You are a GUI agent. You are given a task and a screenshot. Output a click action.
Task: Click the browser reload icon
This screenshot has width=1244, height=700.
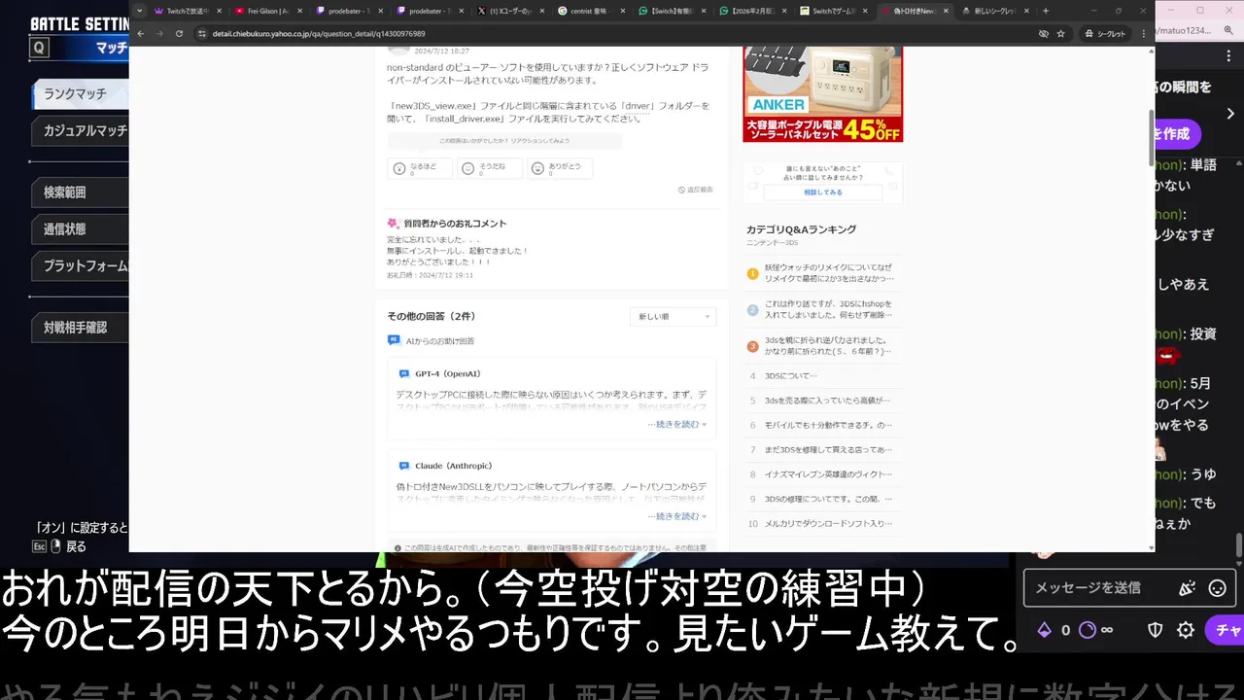coord(178,33)
